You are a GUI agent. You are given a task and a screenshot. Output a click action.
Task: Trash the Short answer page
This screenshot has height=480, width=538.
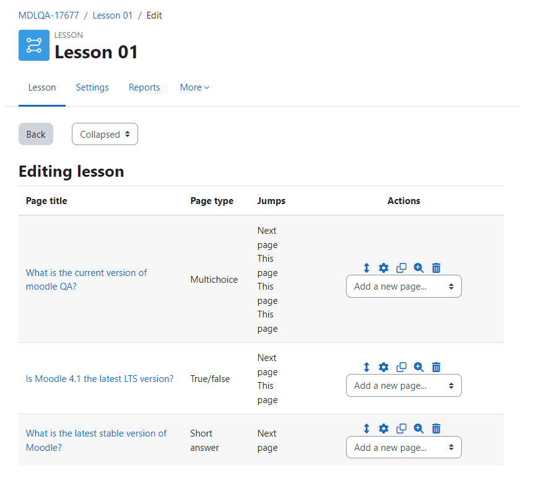(x=436, y=429)
